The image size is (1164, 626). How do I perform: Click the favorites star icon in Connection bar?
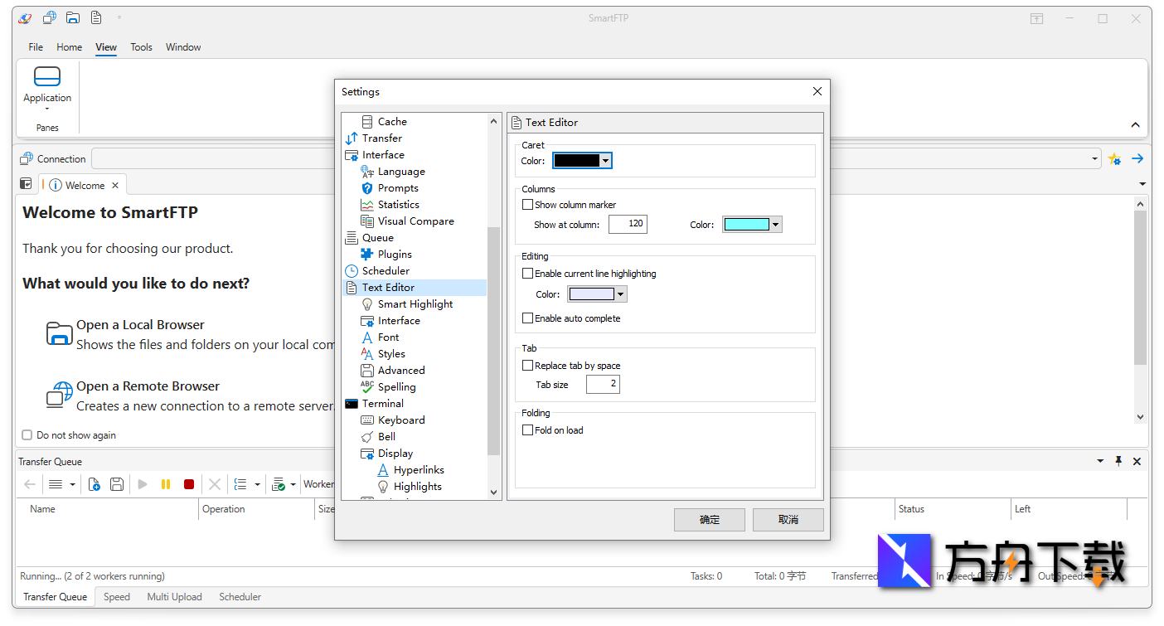point(1114,159)
